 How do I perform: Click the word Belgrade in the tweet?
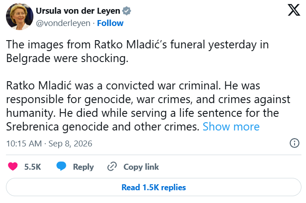[x=28, y=58]
